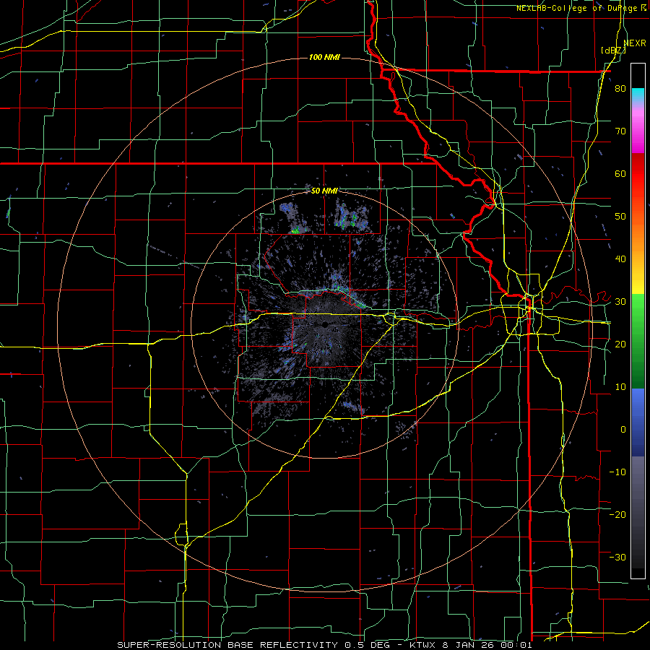Viewport: 650px width, 650px height.
Task: Click the NEXR label above the legend
Action: pyautogui.click(x=635, y=43)
